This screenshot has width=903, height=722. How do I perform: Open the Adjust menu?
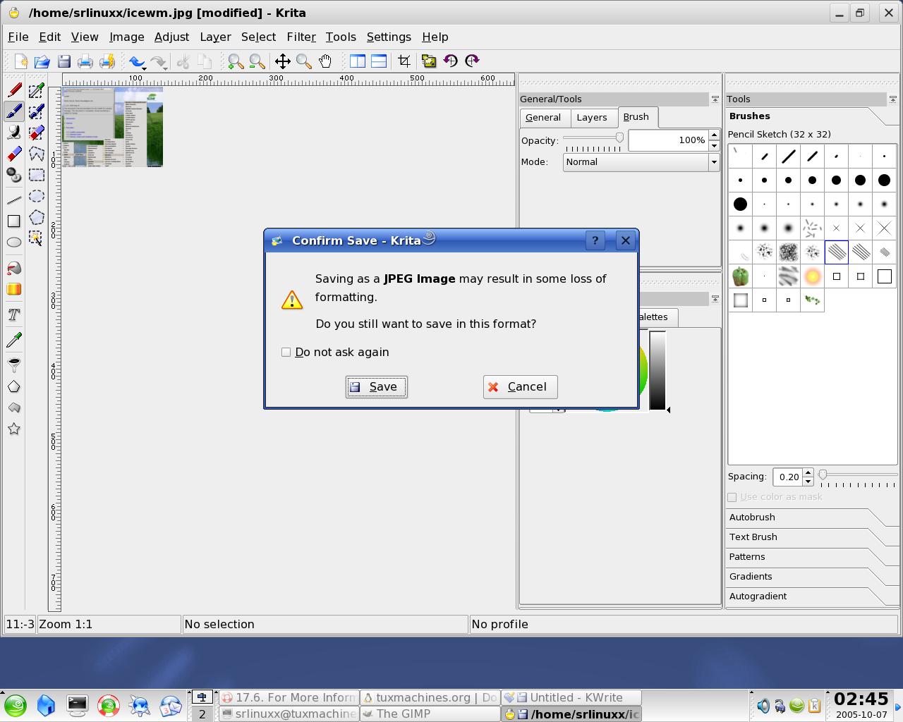click(171, 37)
